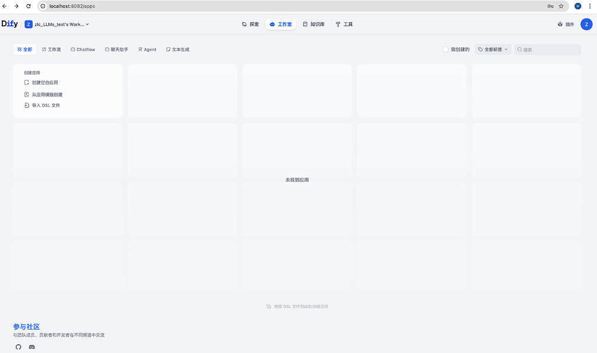Click the 工作室 (Studio) navigation icon
Image resolution: width=597 pixels, height=353 pixels.
tap(280, 24)
